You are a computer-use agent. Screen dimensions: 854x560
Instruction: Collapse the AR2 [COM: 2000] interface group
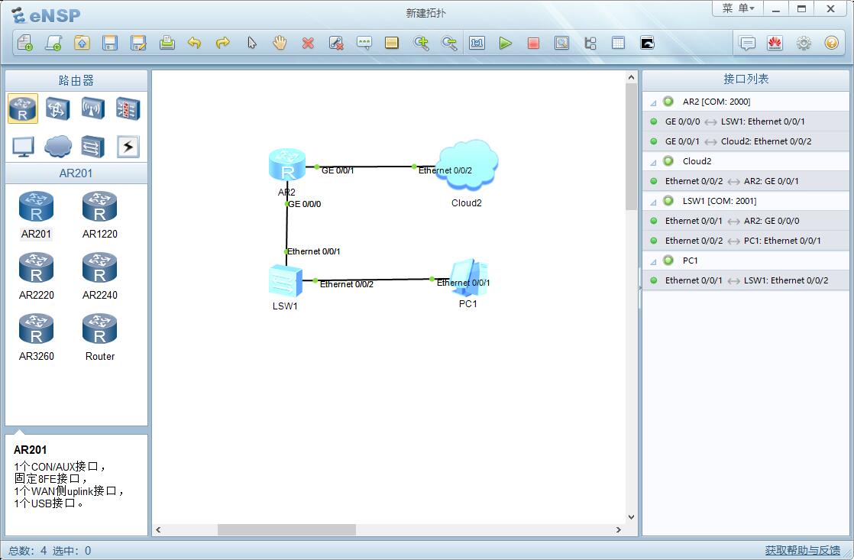654,102
